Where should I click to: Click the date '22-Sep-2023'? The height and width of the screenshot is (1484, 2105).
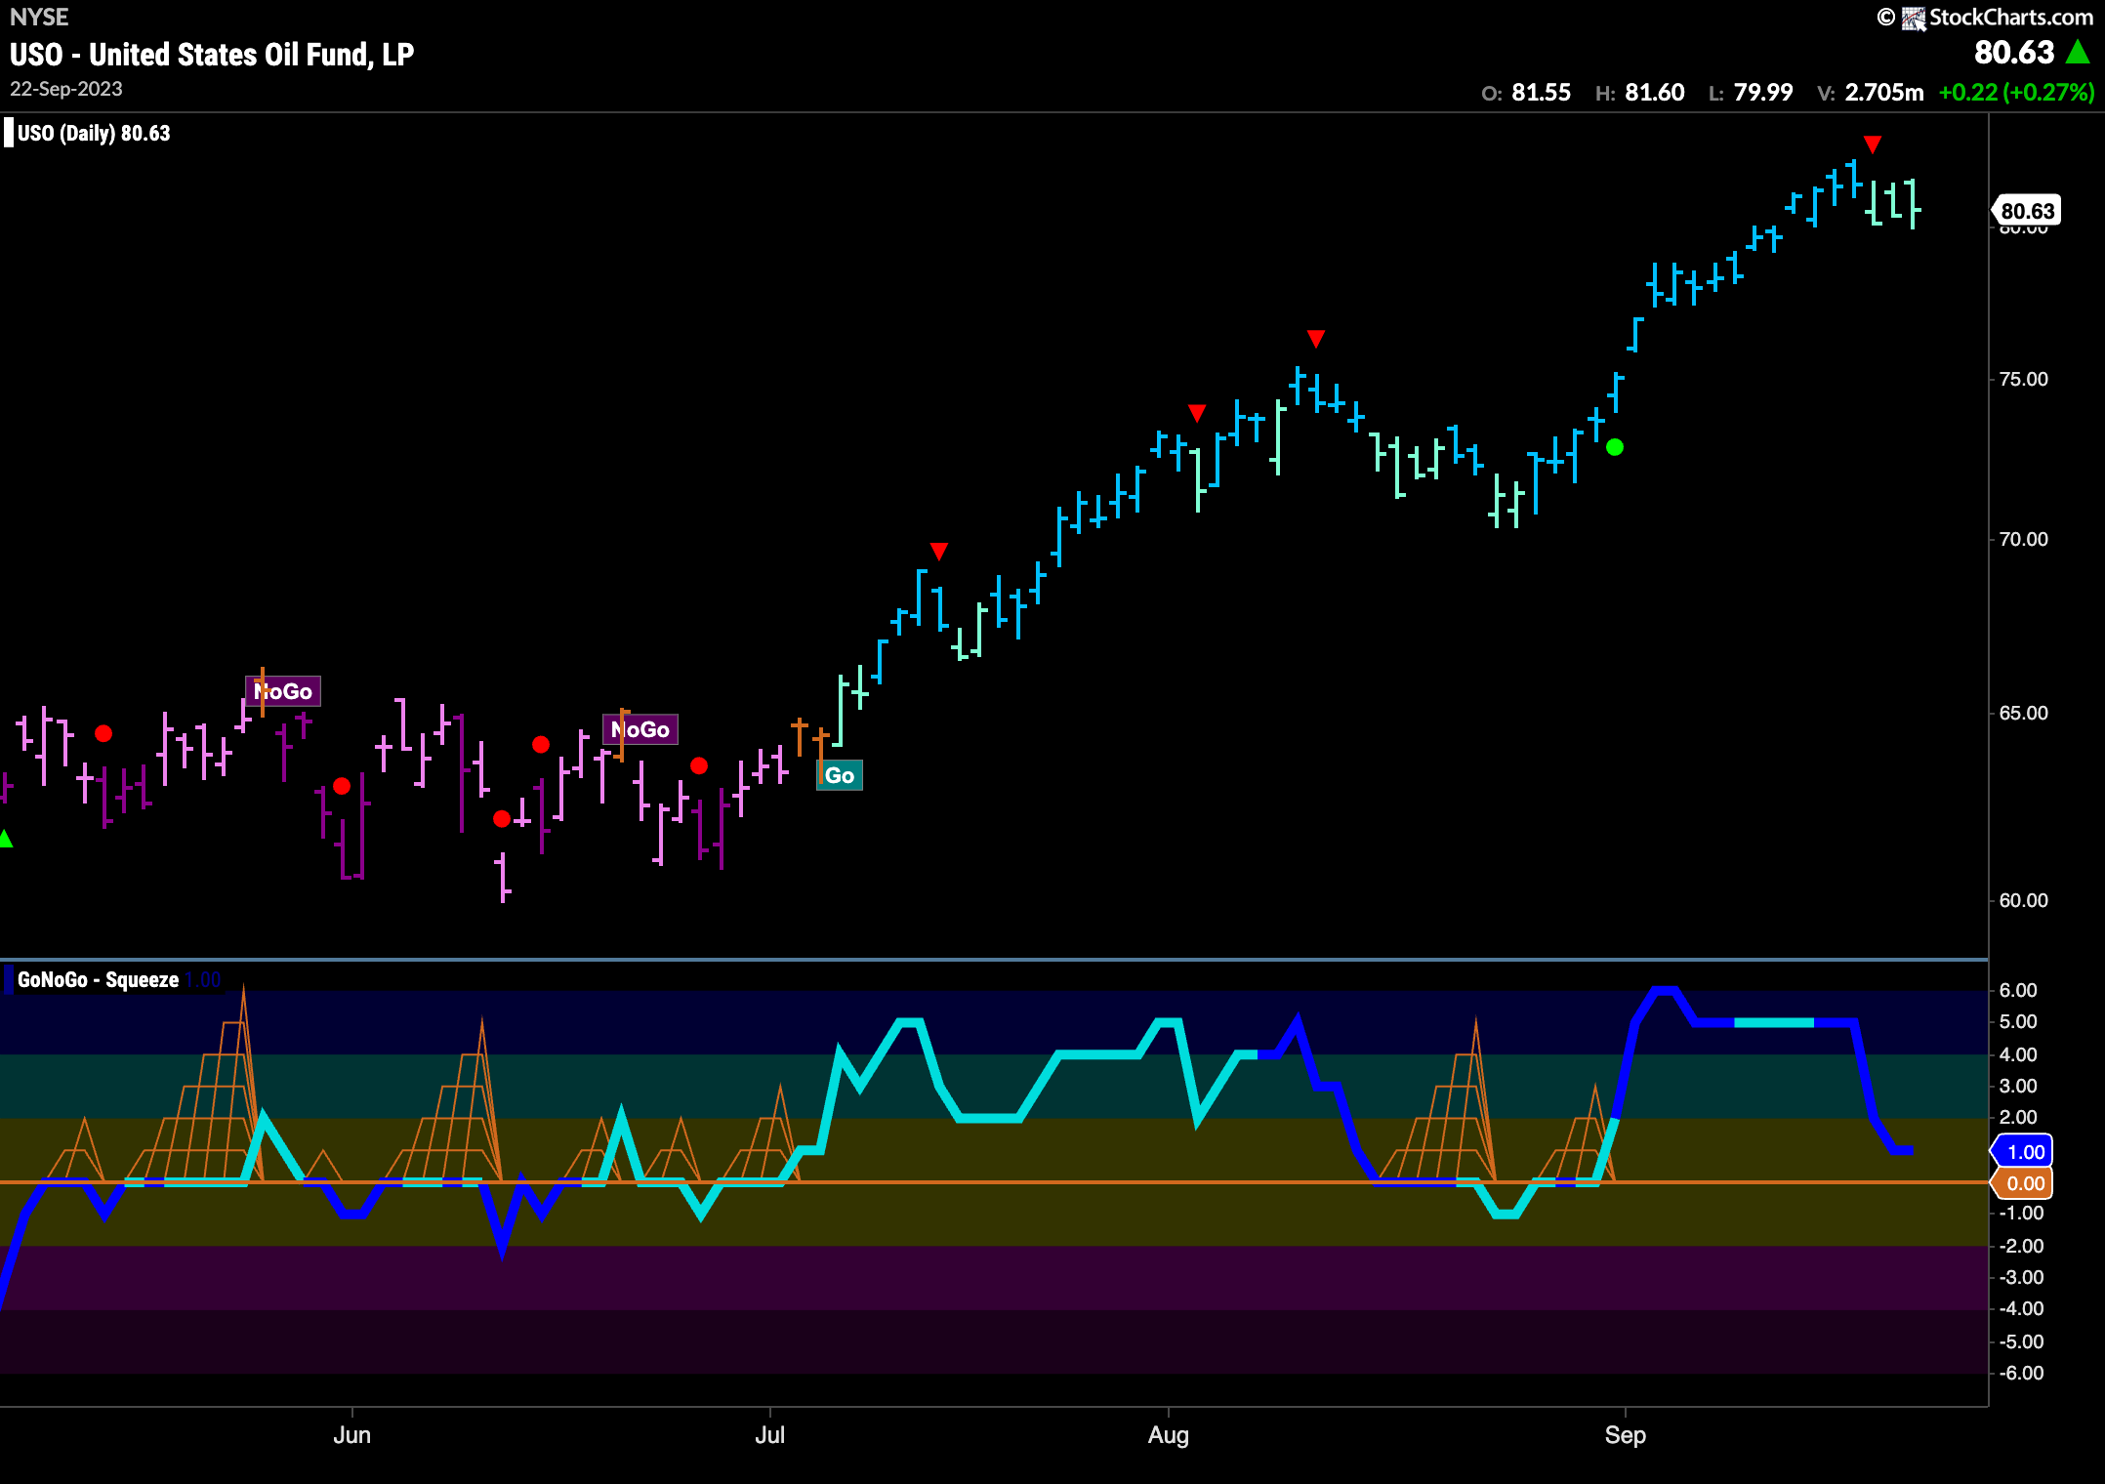pyautogui.click(x=66, y=89)
